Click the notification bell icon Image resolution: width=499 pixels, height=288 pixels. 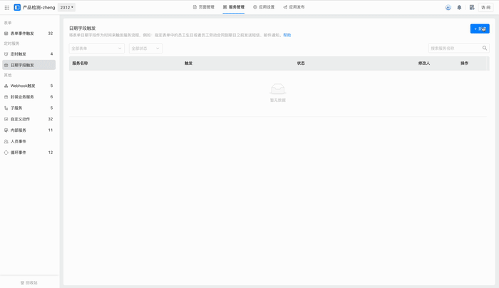point(459,7)
